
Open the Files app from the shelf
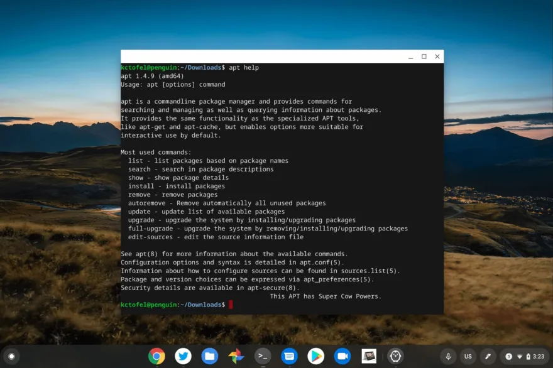pyautogui.click(x=209, y=356)
